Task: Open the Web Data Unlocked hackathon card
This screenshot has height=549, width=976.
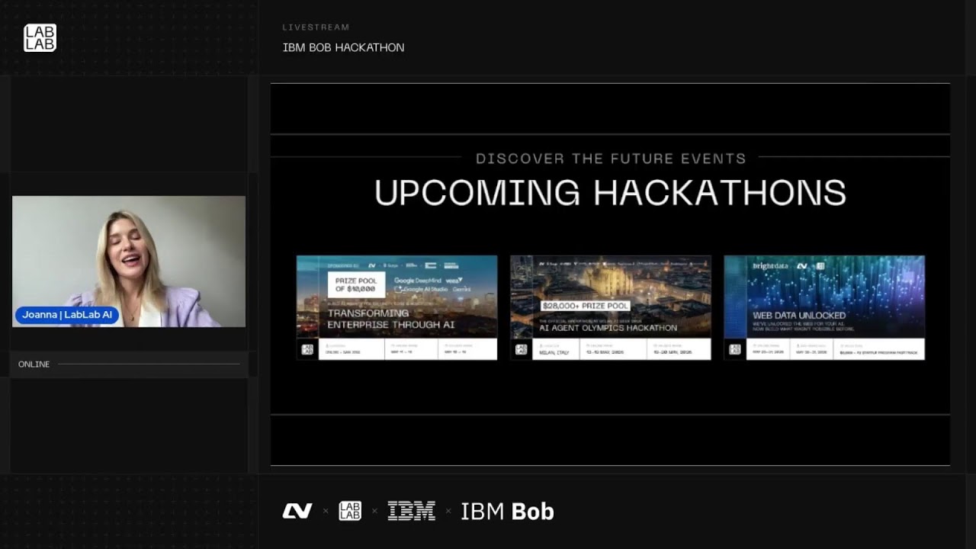Action: [x=824, y=307]
